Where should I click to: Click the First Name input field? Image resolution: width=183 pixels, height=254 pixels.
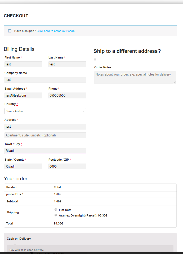[23, 64]
